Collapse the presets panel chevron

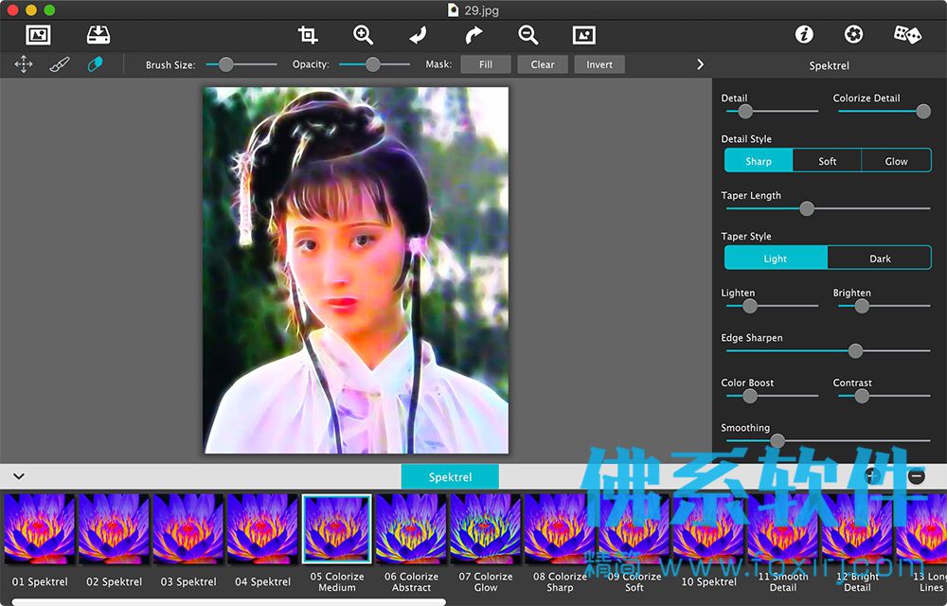tap(19, 476)
